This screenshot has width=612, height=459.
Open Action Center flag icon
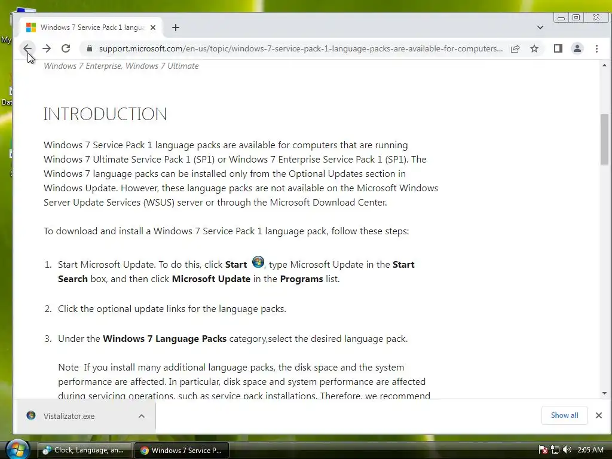pos(543,450)
